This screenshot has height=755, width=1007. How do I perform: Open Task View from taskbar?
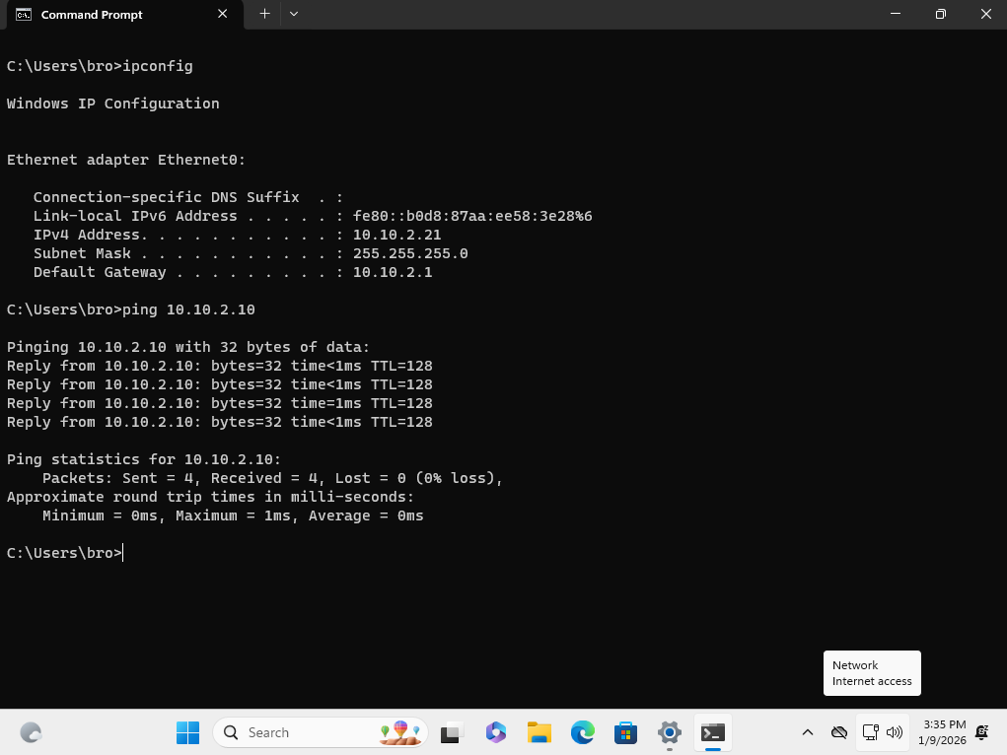pyautogui.click(x=453, y=732)
